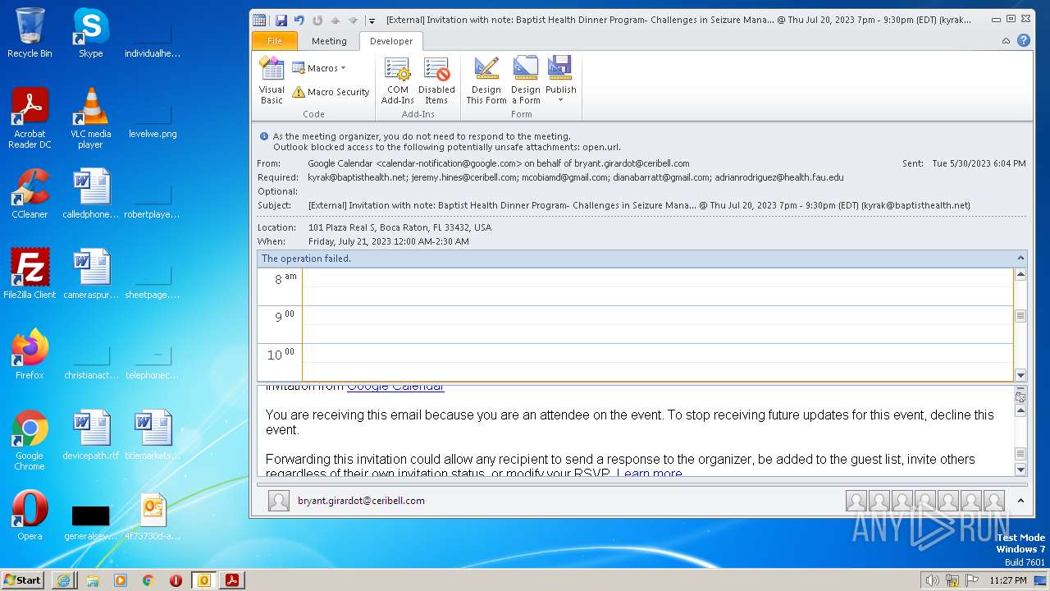Screen dimensions: 1050x591
Task: Customize the Quick Access Toolbar dropdown
Action: pos(372,21)
